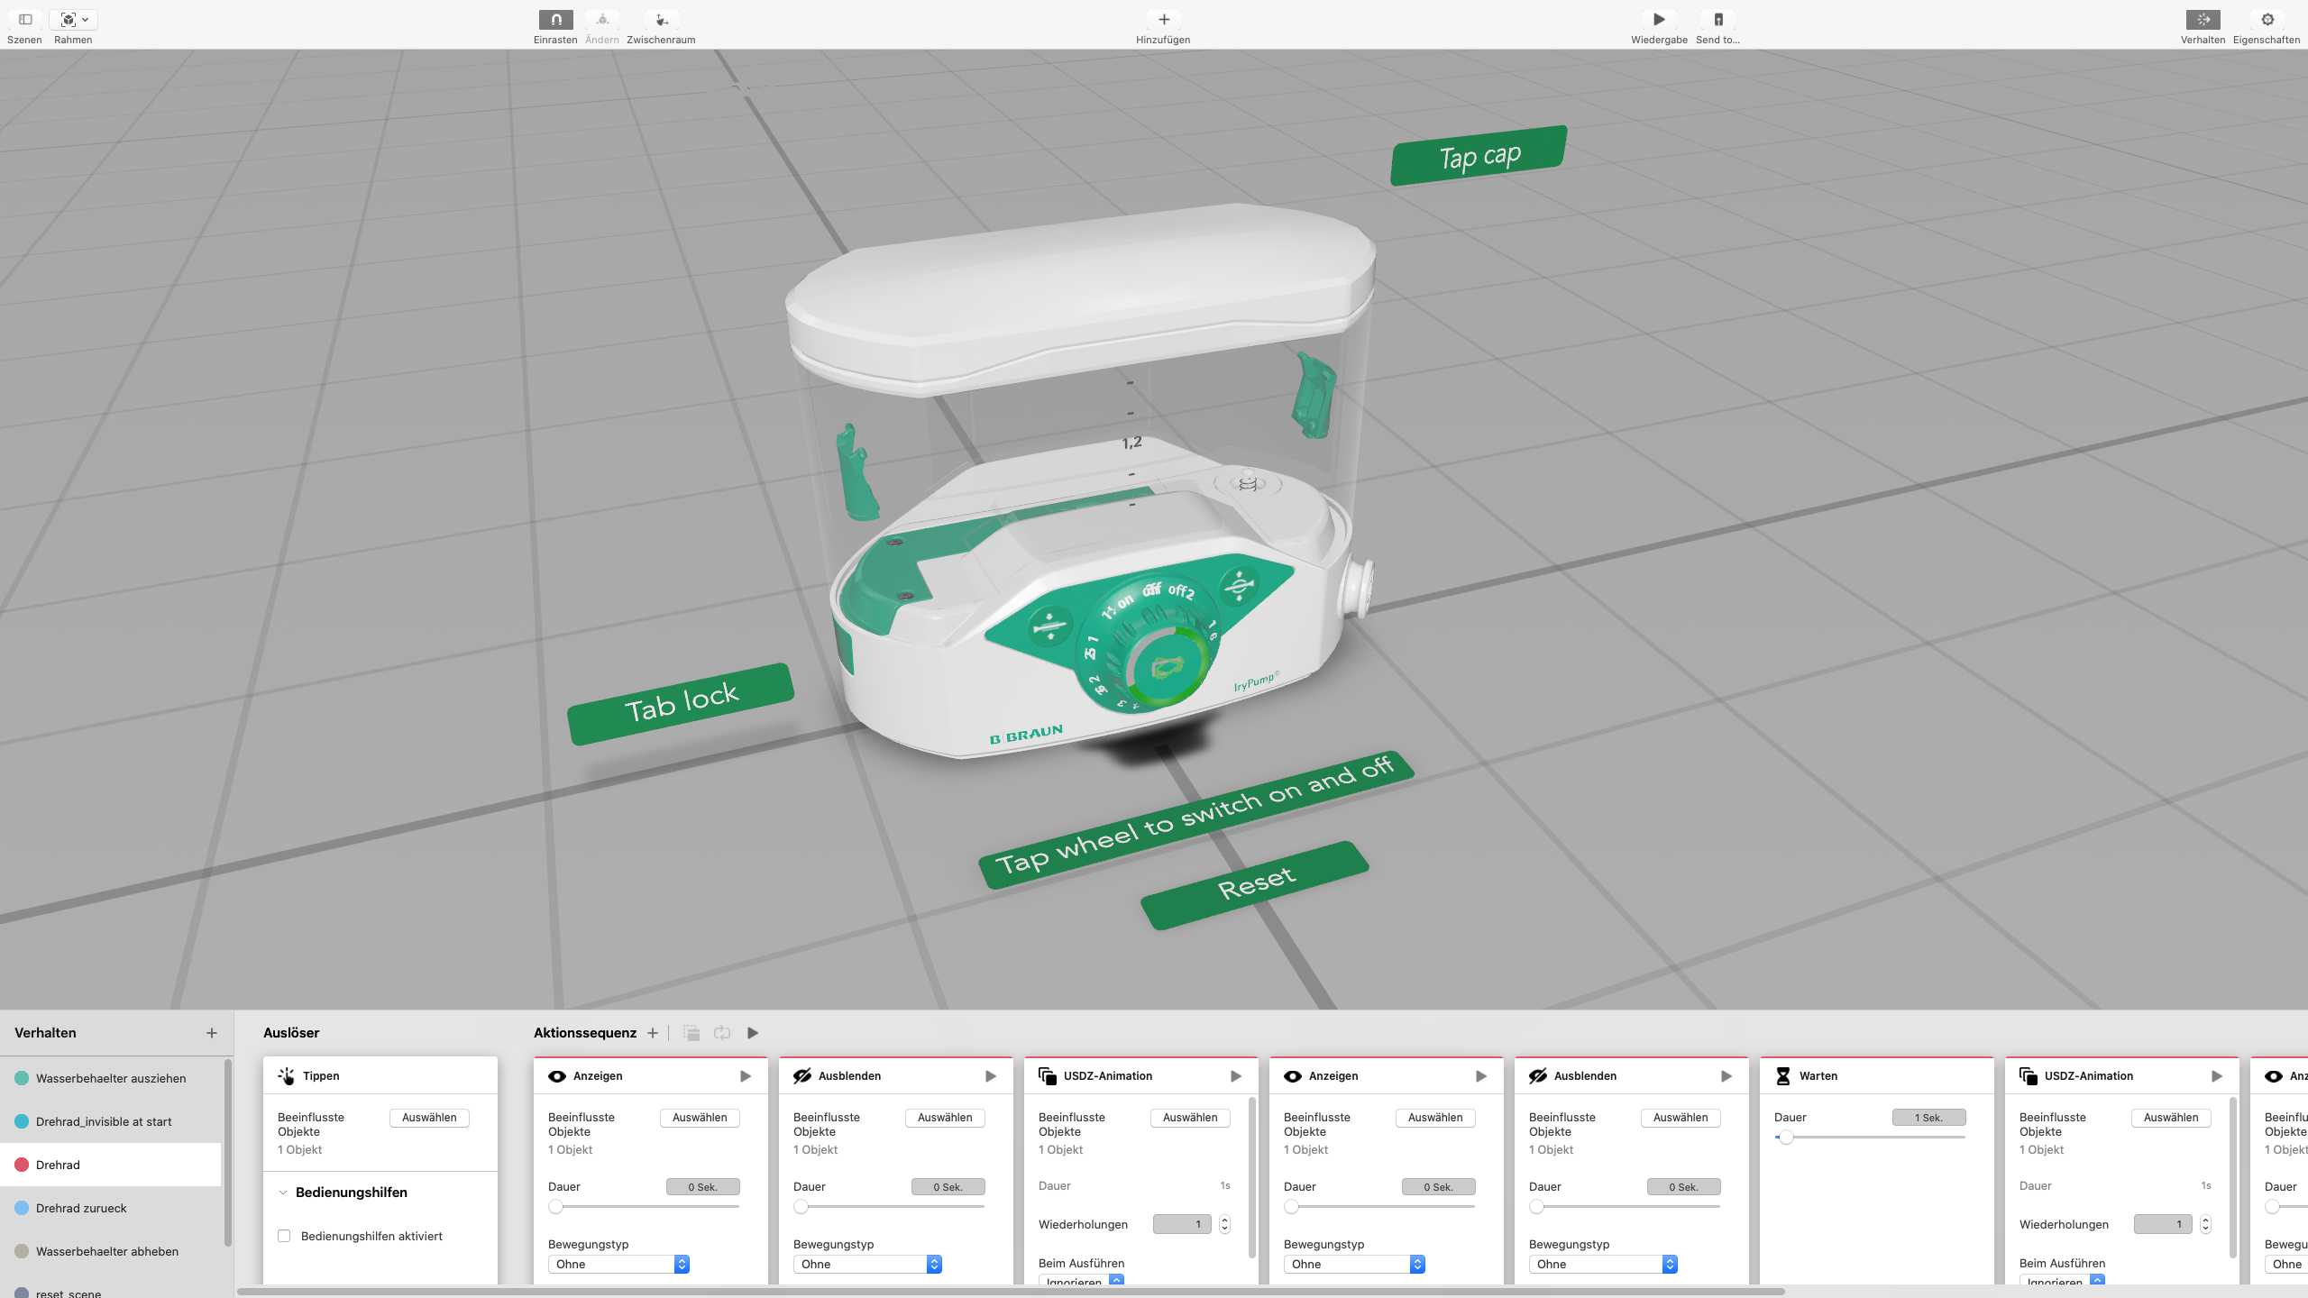The height and width of the screenshot is (1298, 2308).
Task: Click the Hinzufügen plus button
Action: click(x=1163, y=20)
